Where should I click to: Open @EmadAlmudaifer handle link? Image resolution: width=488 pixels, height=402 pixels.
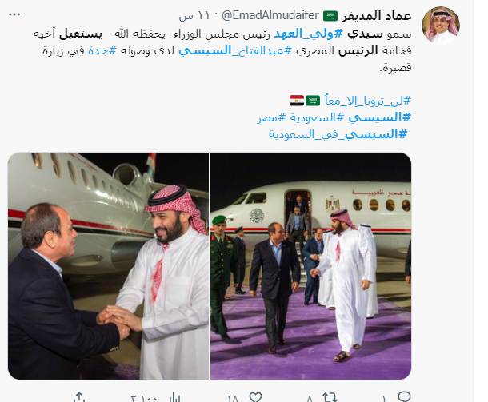tap(270, 15)
